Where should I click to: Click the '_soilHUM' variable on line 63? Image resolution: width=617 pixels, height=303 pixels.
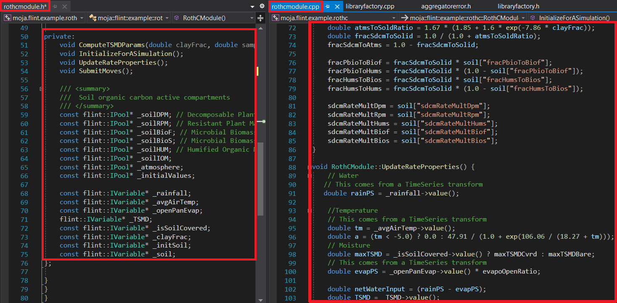coord(154,150)
